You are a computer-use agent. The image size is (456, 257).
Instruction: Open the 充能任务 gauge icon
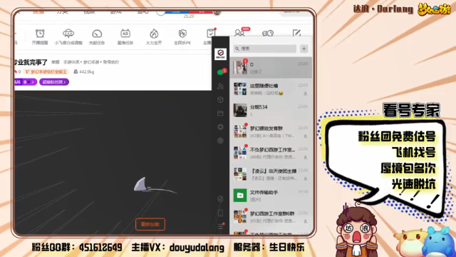click(x=97, y=36)
